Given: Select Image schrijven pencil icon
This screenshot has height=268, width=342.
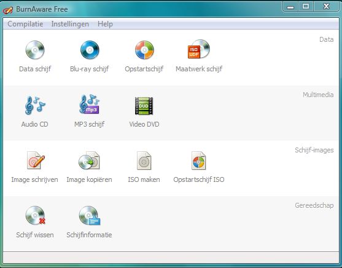Looking at the screenshot, I should (36, 160).
